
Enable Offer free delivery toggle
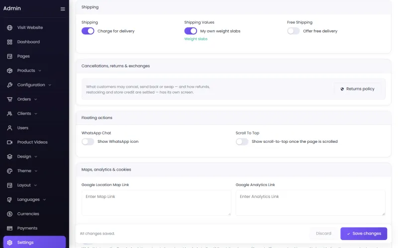click(x=294, y=31)
